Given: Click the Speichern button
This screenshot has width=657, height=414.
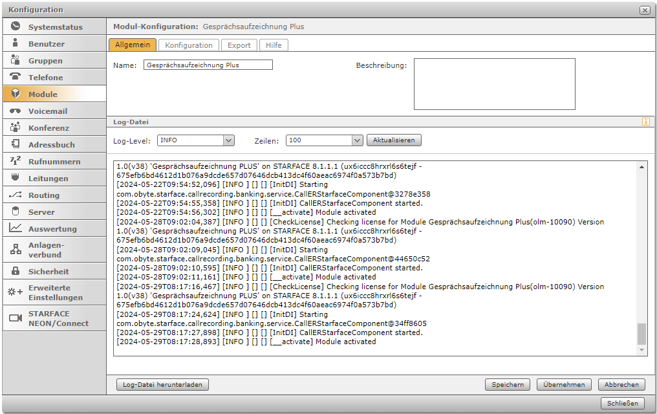Looking at the screenshot, I should (508, 384).
